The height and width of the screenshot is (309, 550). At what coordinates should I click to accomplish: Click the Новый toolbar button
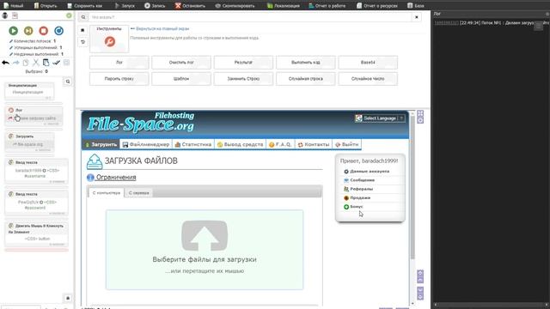tap(14, 6)
